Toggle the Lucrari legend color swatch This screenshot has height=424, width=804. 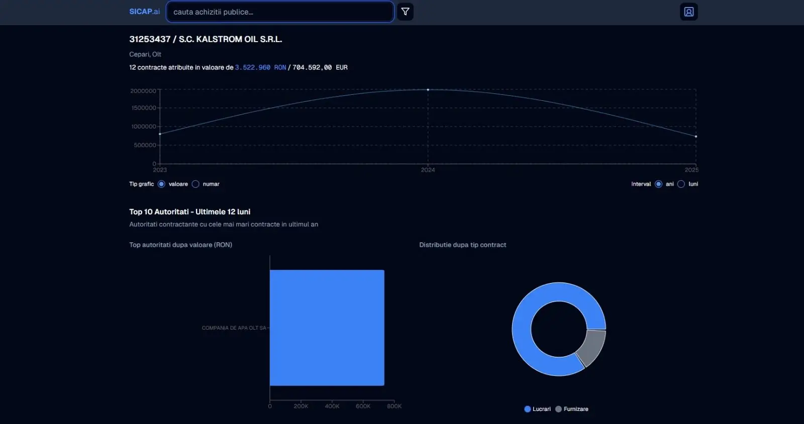[x=528, y=409]
